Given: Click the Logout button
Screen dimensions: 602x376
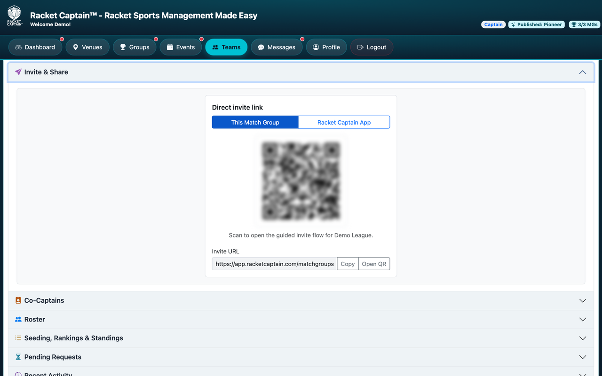Looking at the screenshot, I should click(x=372, y=47).
